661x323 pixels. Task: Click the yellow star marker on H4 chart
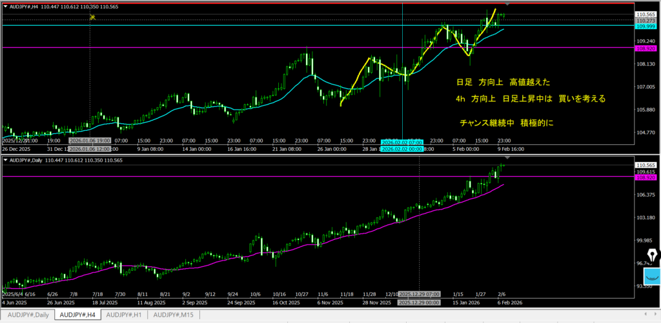[x=93, y=17]
